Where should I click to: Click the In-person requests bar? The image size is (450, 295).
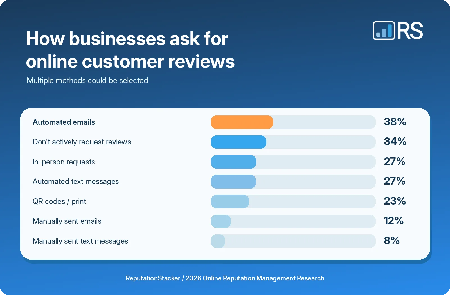(233, 162)
